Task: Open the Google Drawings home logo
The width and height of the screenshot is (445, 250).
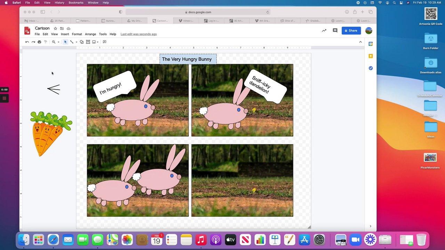Action: click(x=27, y=31)
